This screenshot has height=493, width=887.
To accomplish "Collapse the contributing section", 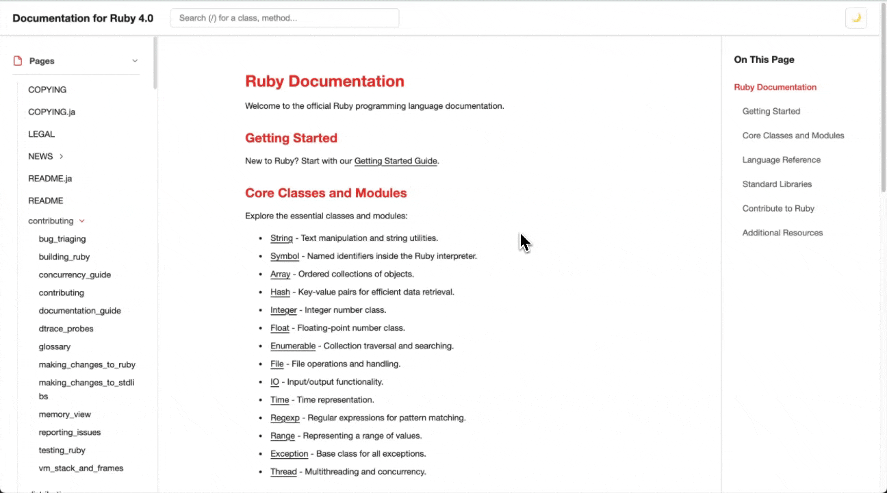I will [81, 220].
